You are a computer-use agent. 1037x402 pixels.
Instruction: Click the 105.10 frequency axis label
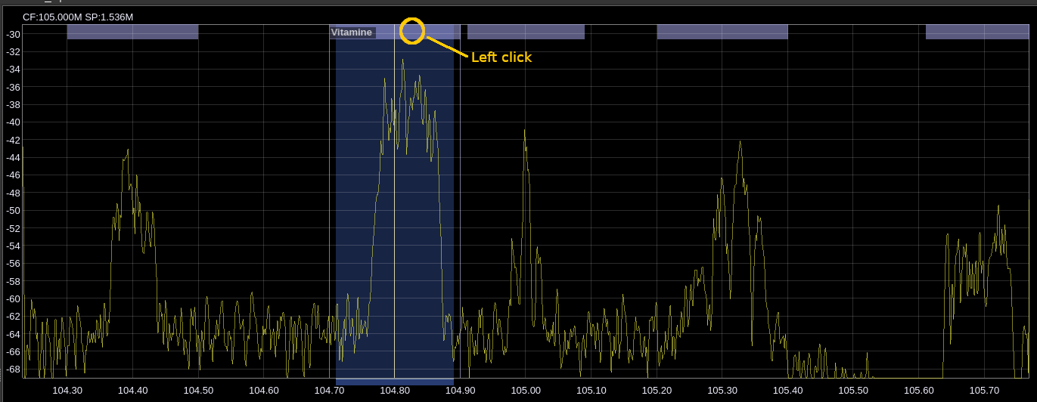point(591,391)
